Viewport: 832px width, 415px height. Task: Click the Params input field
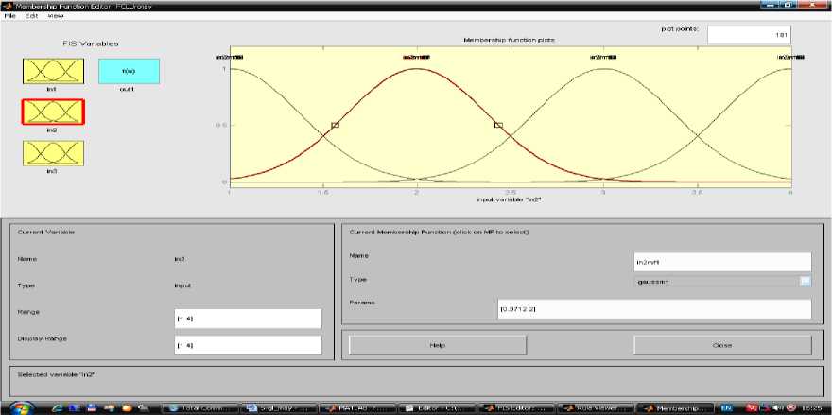point(653,309)
